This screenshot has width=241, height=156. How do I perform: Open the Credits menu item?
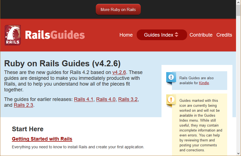click(x=224, y=35)
